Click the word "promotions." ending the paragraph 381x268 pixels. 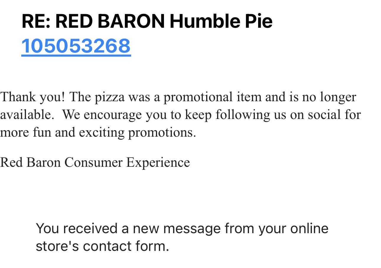(162, 132)
